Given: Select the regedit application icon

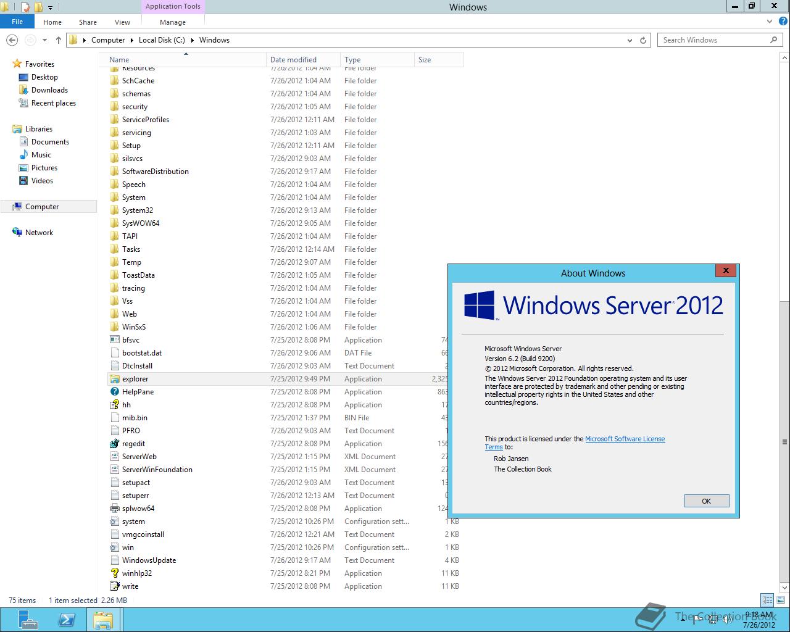Looking at the screenshot, I should pyautogui.click(x=114, y=444).
